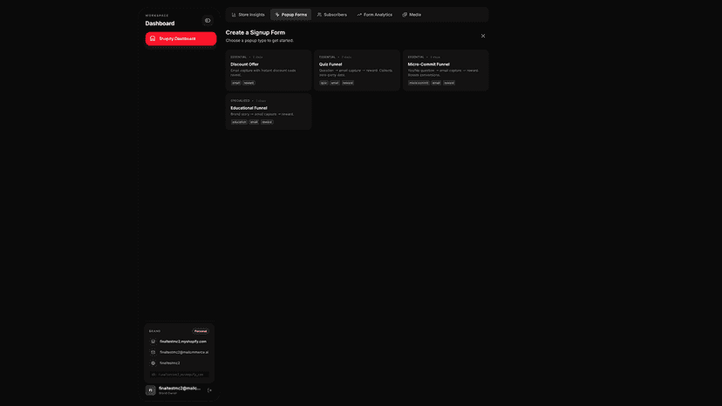Select the Popup Forms tab
This screenshot has width=722, height=406.
pos(291,15)
